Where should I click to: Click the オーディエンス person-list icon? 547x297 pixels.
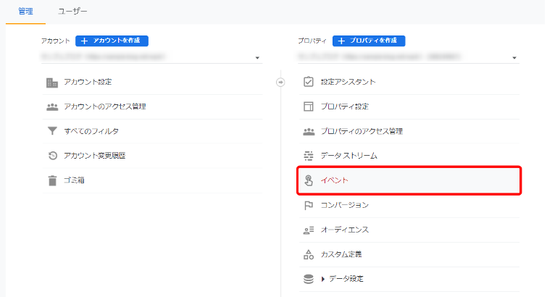pyautogui.click(x=309, y=230)
